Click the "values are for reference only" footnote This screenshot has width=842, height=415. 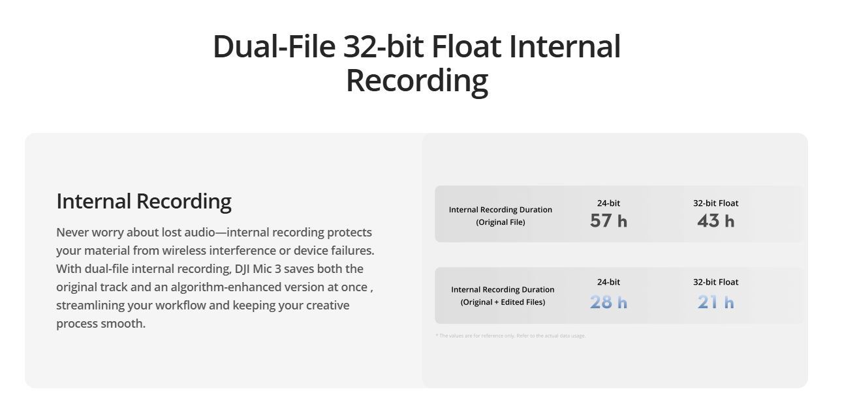[510, 336]
